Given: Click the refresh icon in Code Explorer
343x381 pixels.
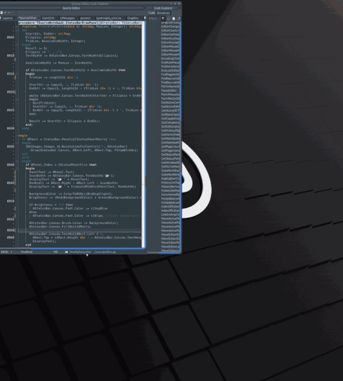Looking at the screenshot, I should [x=169, y=18].
